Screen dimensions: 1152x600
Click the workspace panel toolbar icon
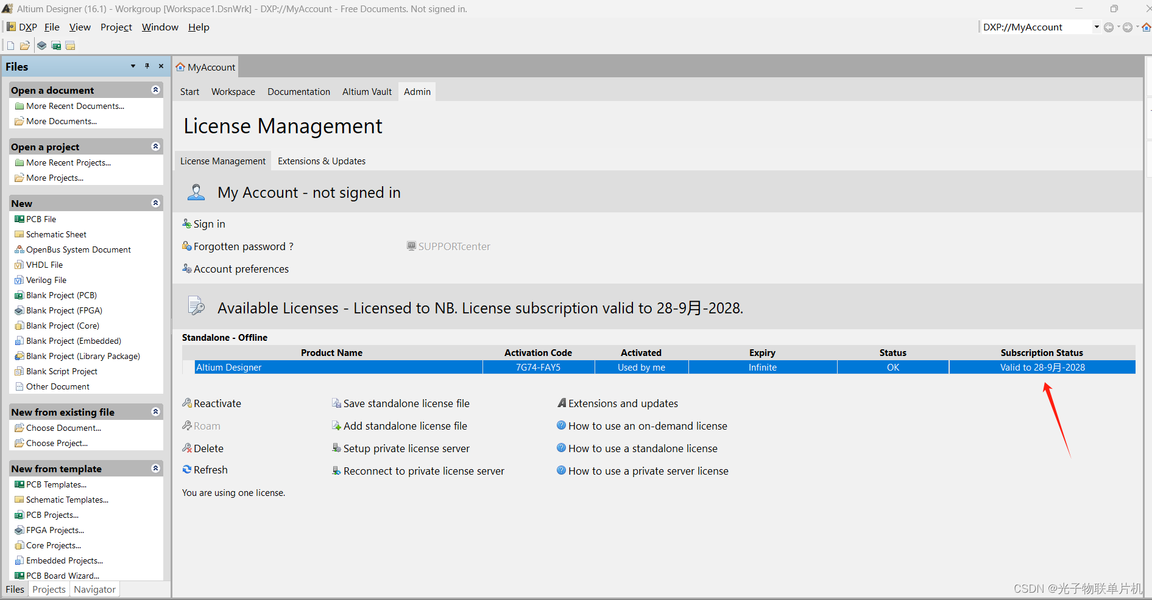tap(71, 46)
